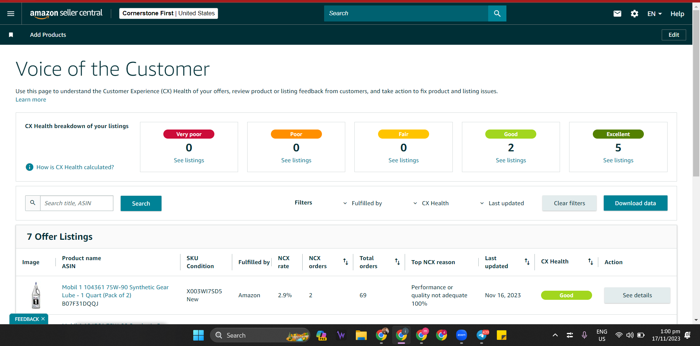Click the Mobil 1 product thumbnail image
The height and width of the screenshot is (346, 700).
[36, 295]
